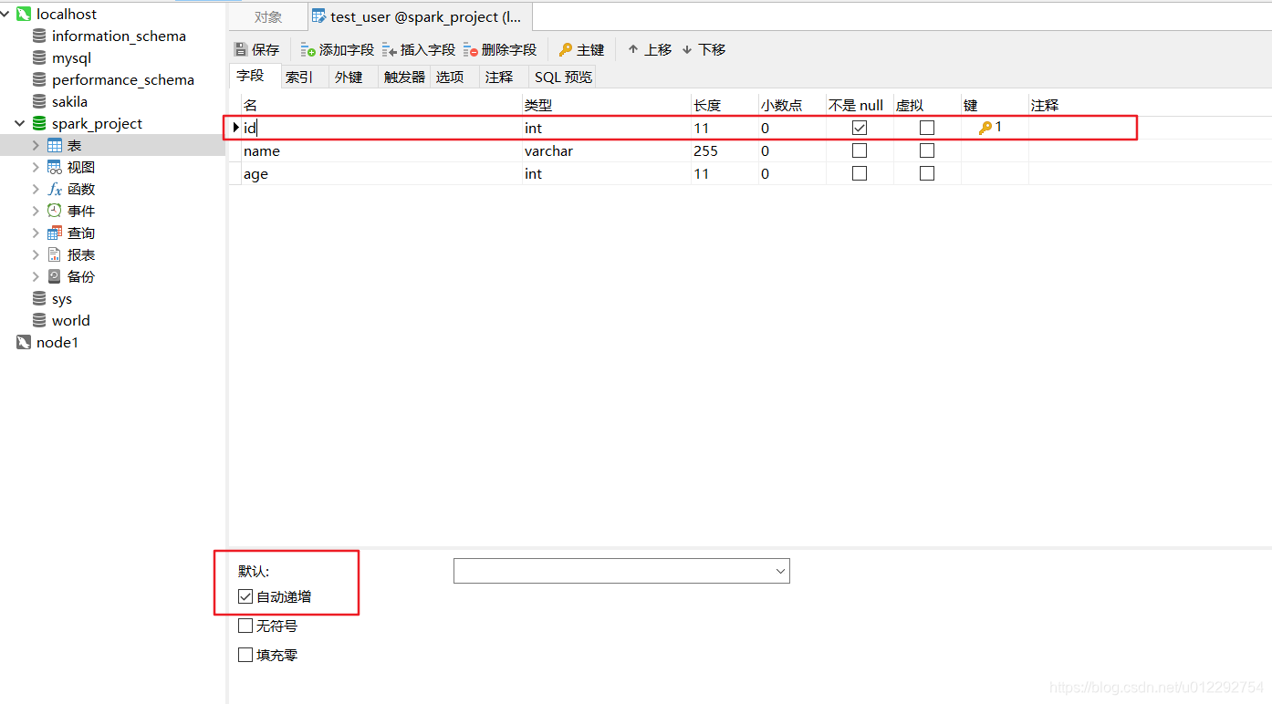1272x704 pixels.
Task: Click the insert field (插入字段) icon
Action: [x=390, y=49]
